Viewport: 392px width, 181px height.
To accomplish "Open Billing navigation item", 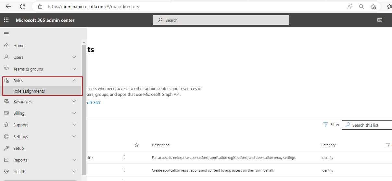I will pos(41,113).
